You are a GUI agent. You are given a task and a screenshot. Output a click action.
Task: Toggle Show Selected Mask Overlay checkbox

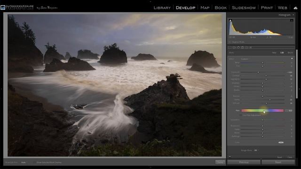pyautogui.click(x=35, y=162)
